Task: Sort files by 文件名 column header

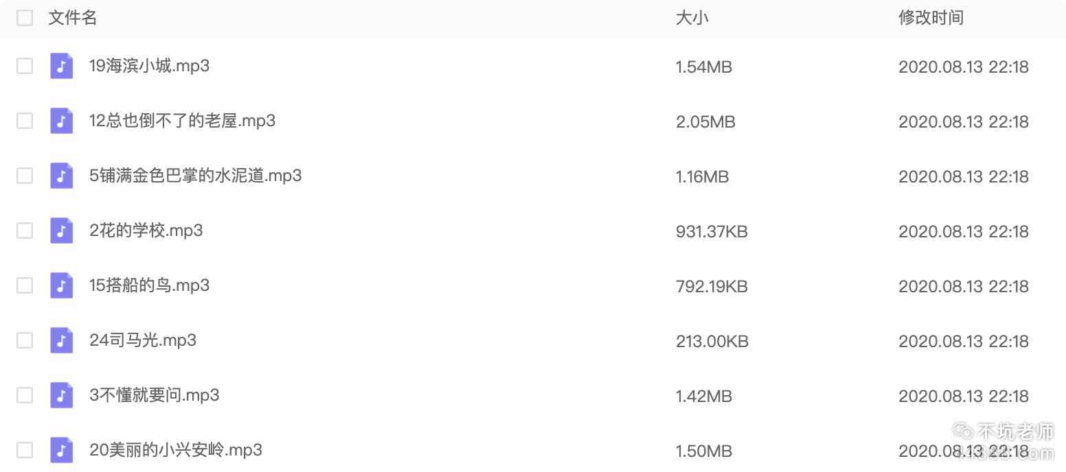Action: [x=73, y=18]
